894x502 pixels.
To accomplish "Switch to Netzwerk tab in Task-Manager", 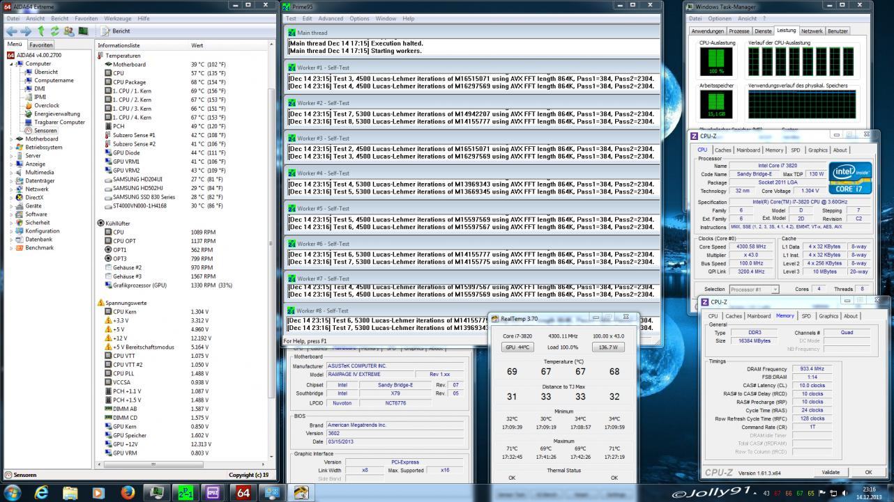I will pos(812,31).
